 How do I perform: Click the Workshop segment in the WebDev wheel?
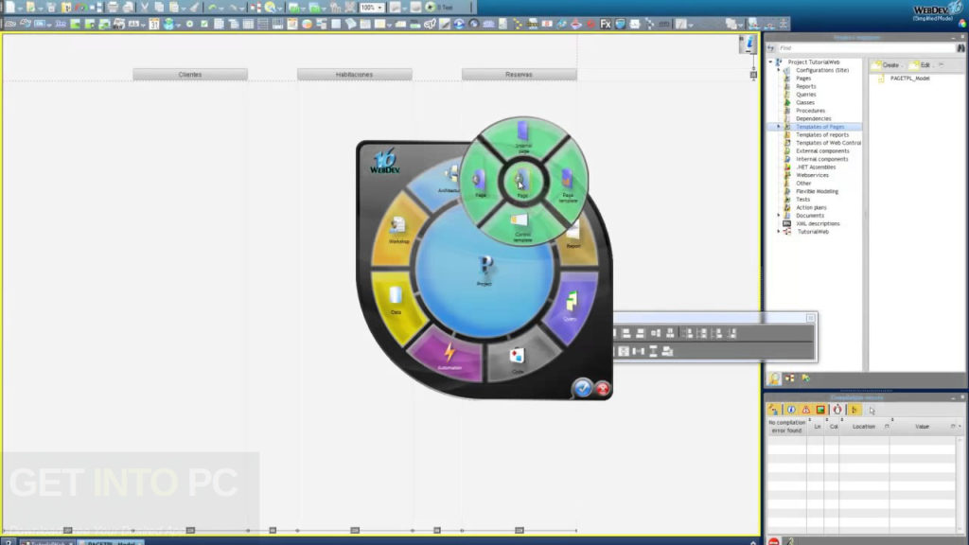pos(397,231)
